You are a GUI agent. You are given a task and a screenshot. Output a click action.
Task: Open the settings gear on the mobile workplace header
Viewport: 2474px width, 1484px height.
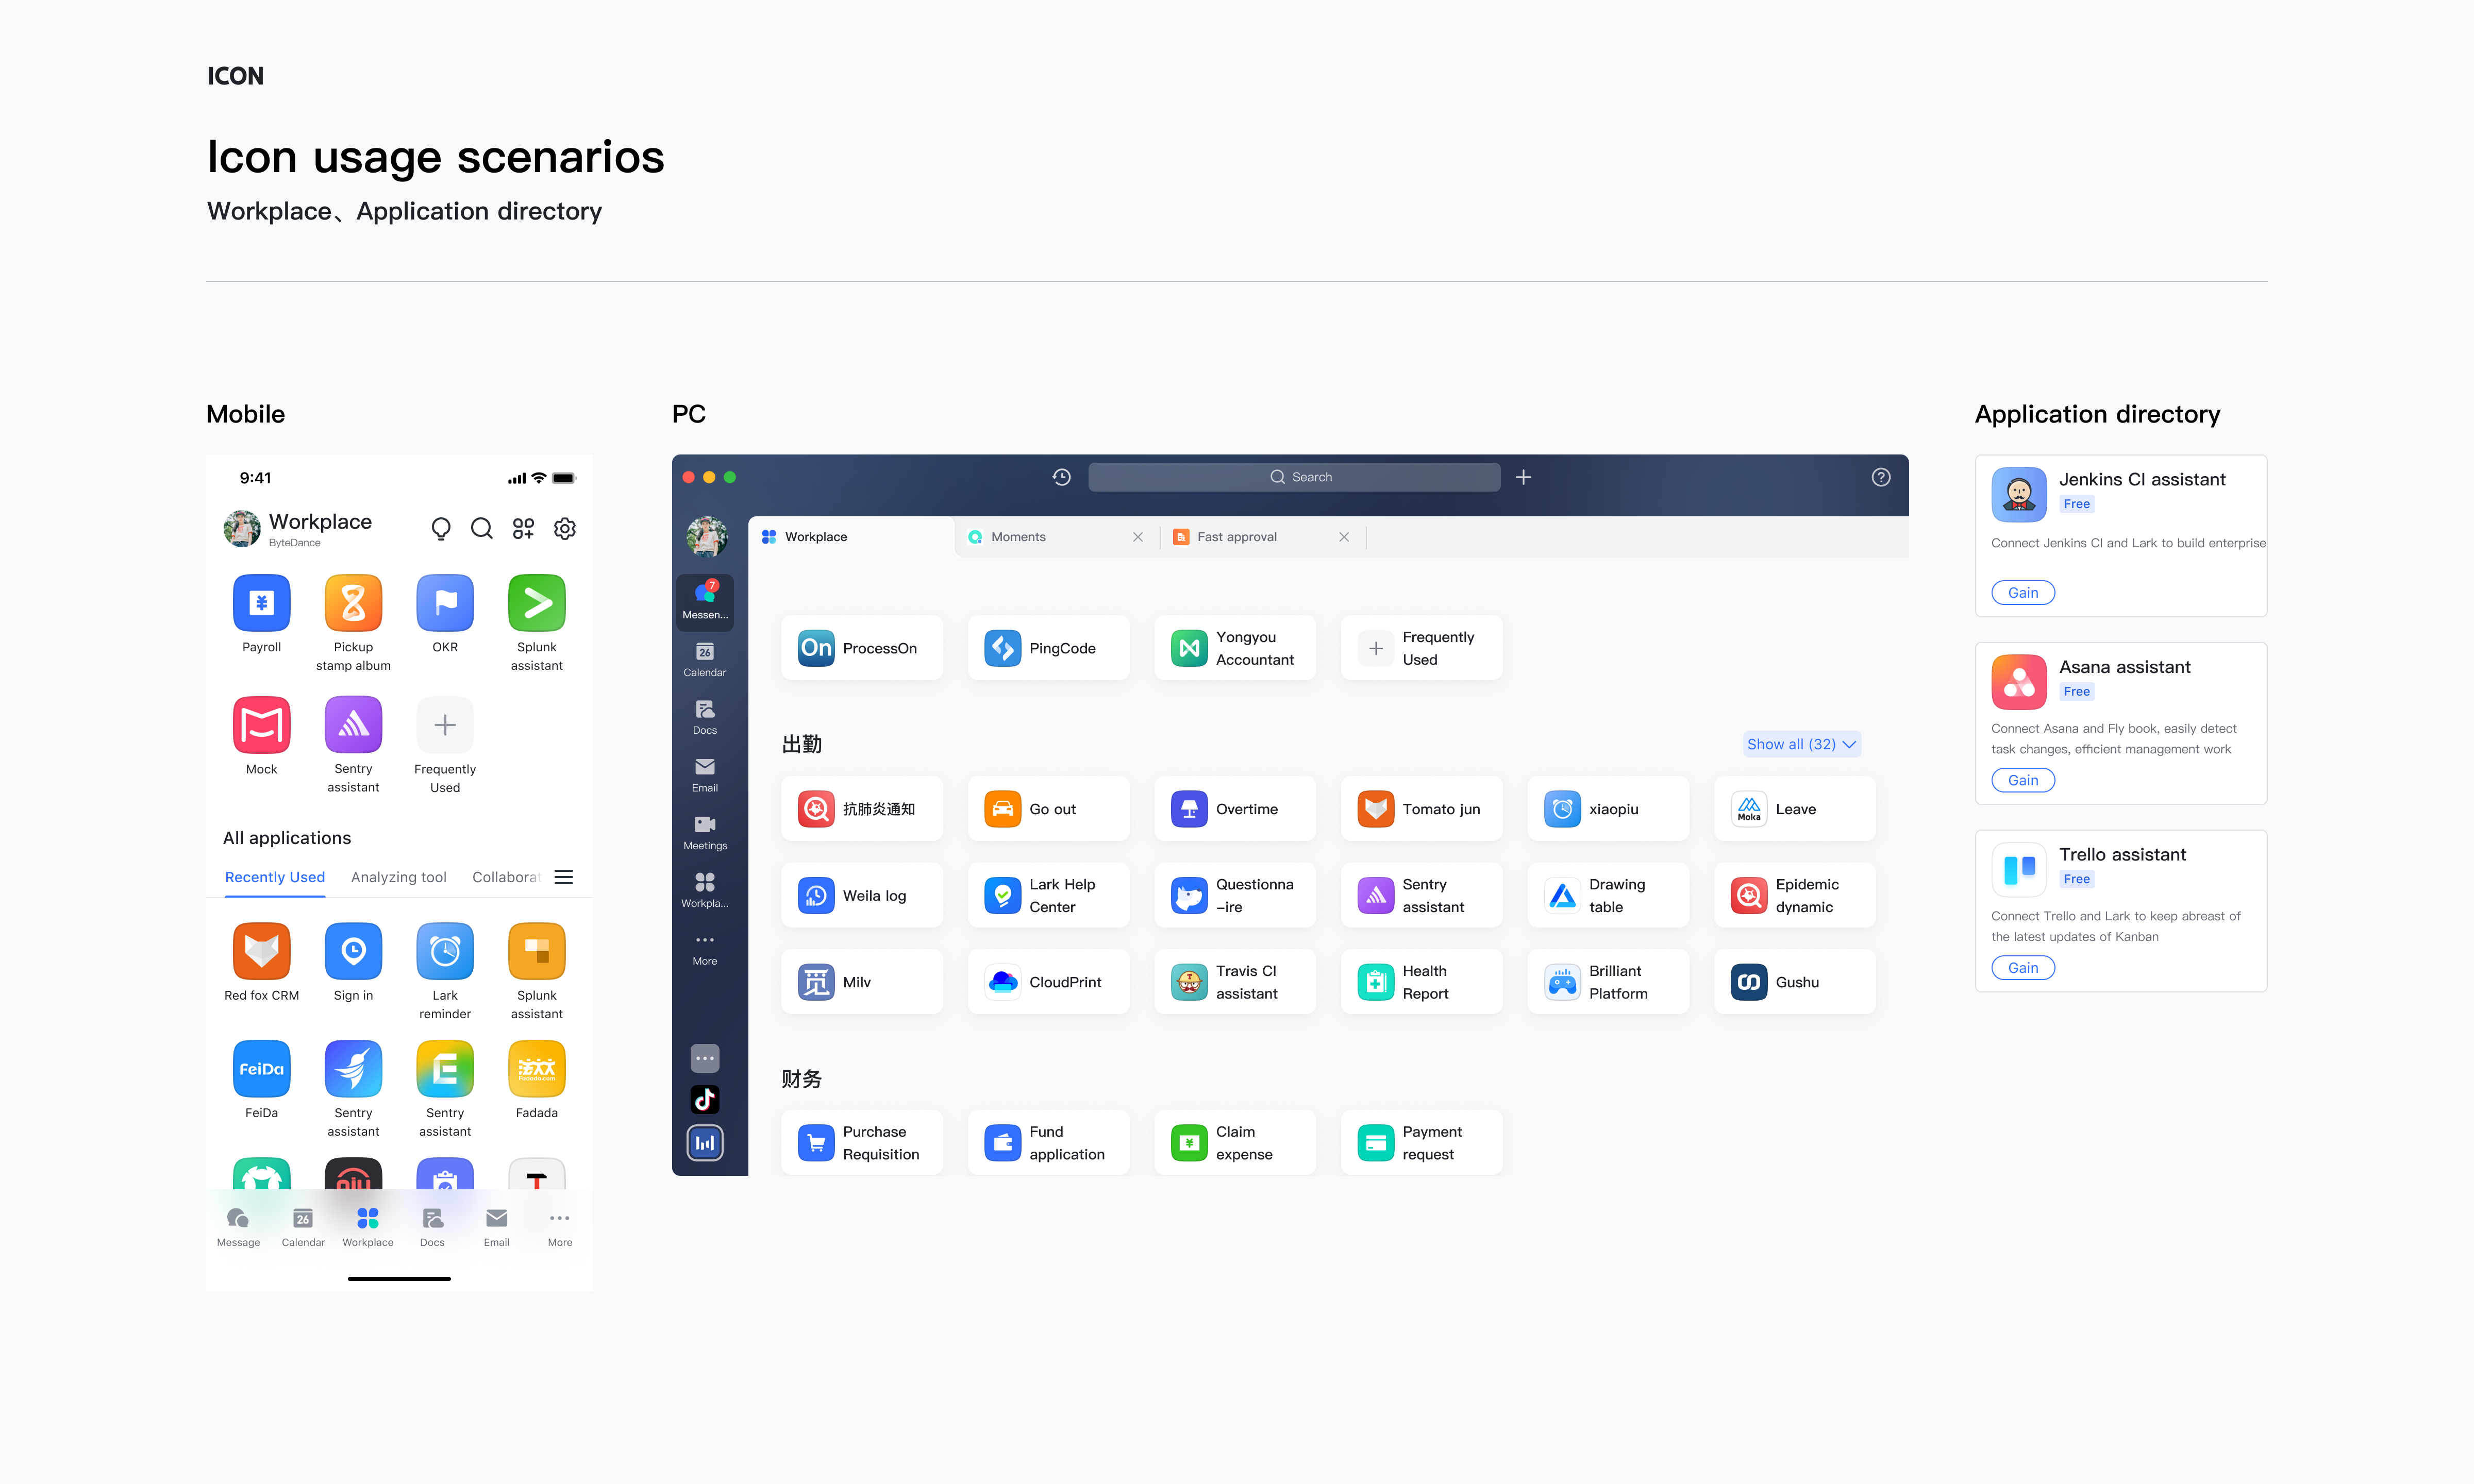564,528
